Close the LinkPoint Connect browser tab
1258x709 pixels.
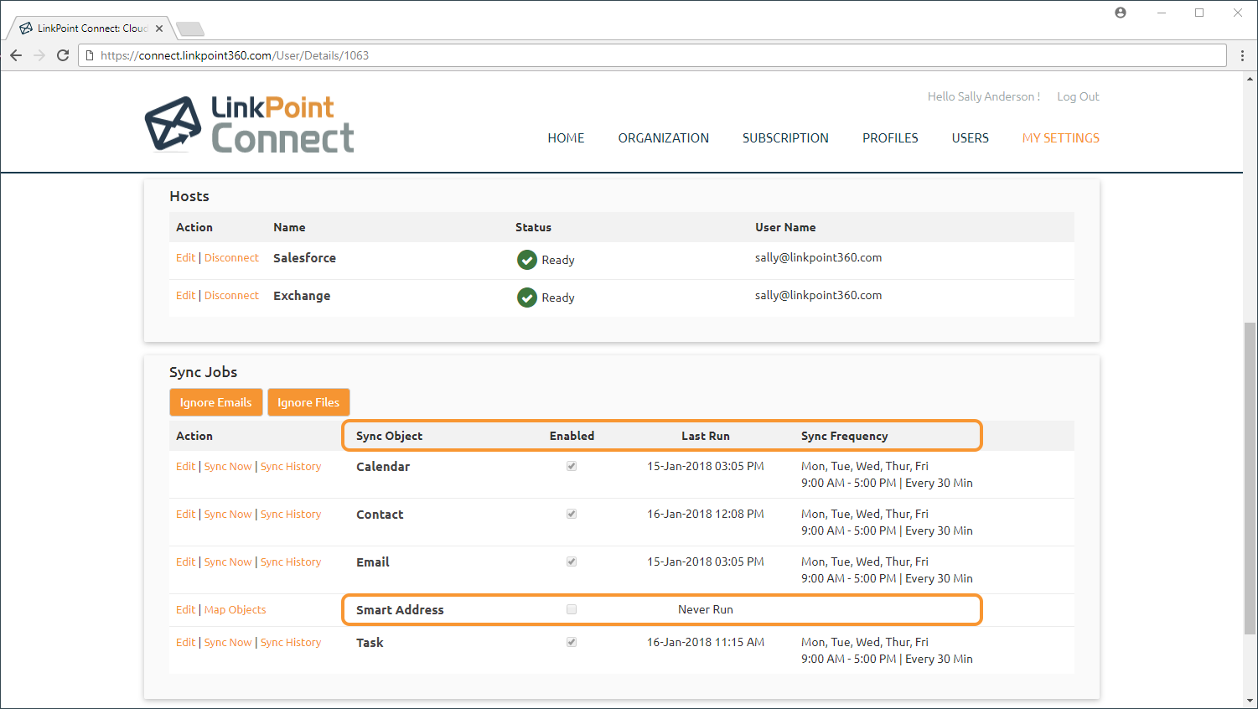(159, 28)
